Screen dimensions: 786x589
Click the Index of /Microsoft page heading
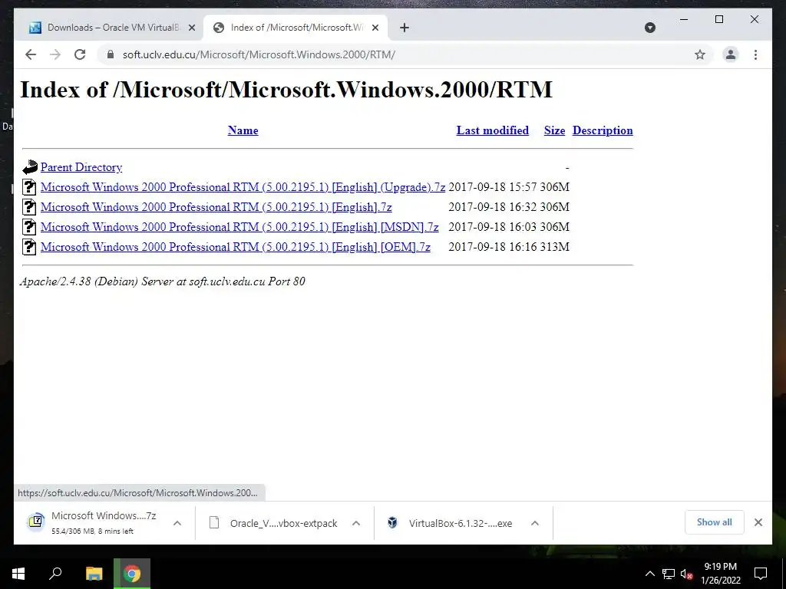click(286, 90)
